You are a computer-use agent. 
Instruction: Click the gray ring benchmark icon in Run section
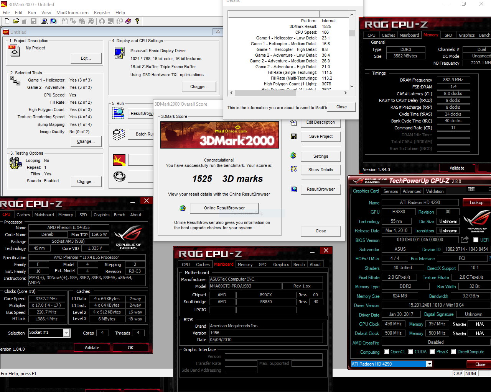119,176
